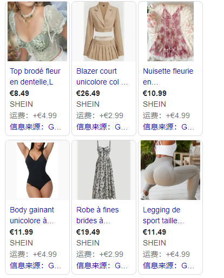This screenshot has width=224, height=278.
Task: Open the 'Blazer court unicolore col' link
Action: pos(102,76)
